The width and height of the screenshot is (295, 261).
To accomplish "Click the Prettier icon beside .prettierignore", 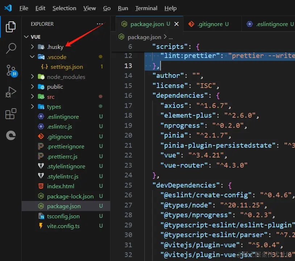I will (41, 146).
